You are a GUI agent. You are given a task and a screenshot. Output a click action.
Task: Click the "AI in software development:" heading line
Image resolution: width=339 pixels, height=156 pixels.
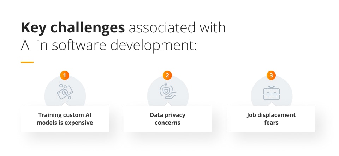click(109, 46)
